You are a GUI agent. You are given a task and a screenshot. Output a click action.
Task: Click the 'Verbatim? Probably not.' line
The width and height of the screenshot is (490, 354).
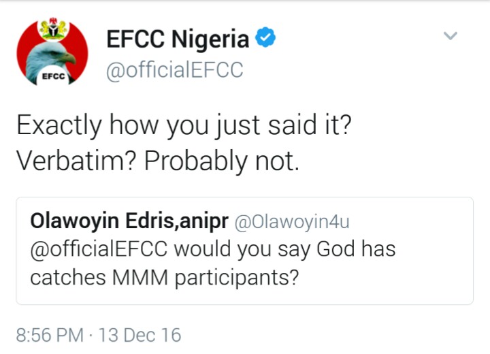(157, 160)
